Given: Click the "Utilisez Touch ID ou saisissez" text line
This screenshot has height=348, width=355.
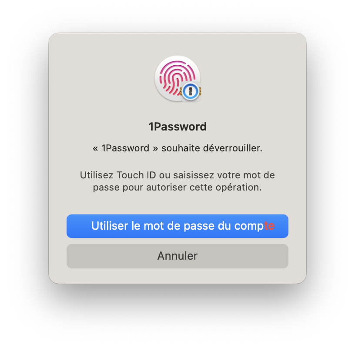Looking at the screenshot, I should click(x=177, y=175).
